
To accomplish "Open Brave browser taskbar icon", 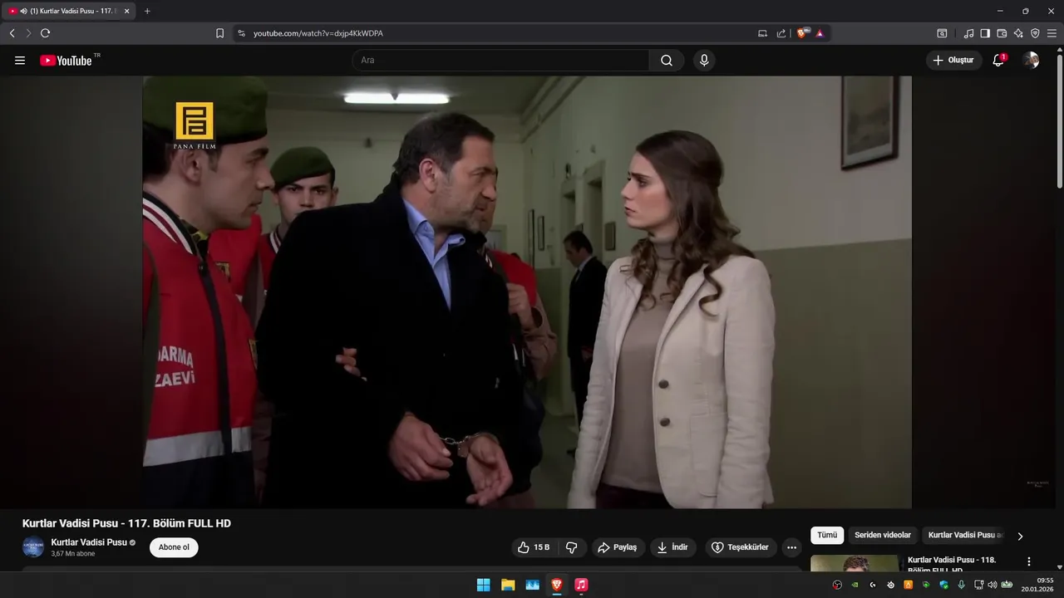I will 557,585.
